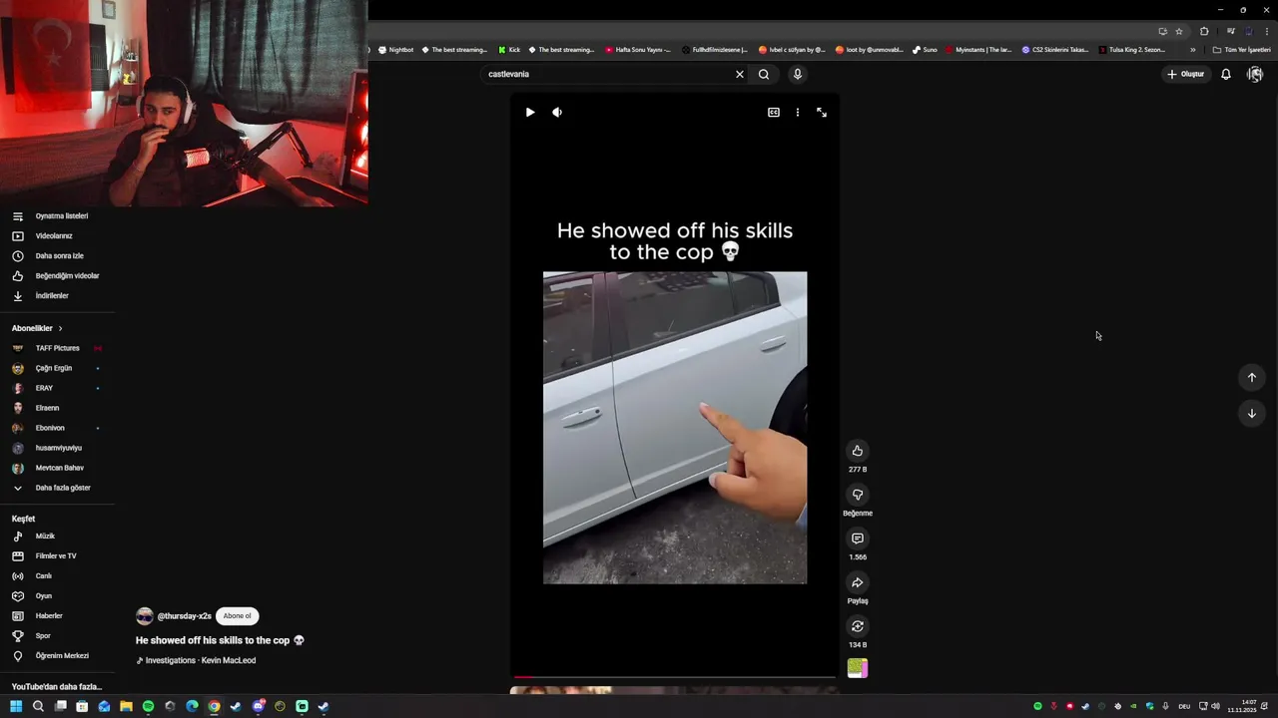Open Oyun gaming category
The image size is (1278, 718).
point(57,596)
